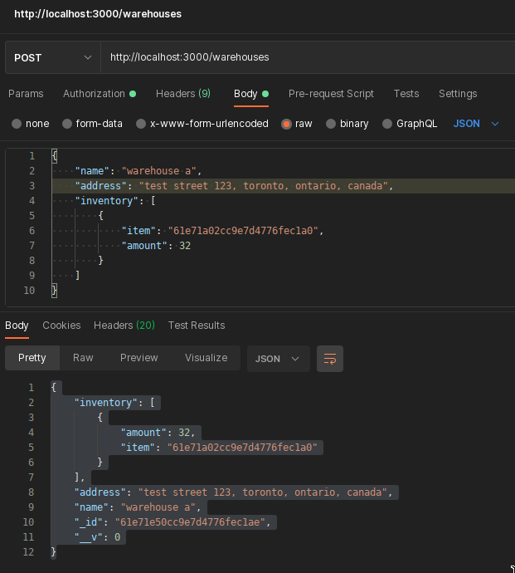Switch response view to Pretty
This screenshot has width=515, height=573.
[32, 358]
